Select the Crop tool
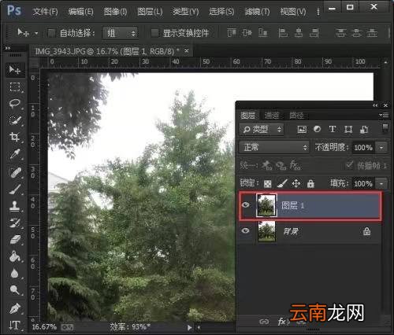 click(x=15, y=137)
